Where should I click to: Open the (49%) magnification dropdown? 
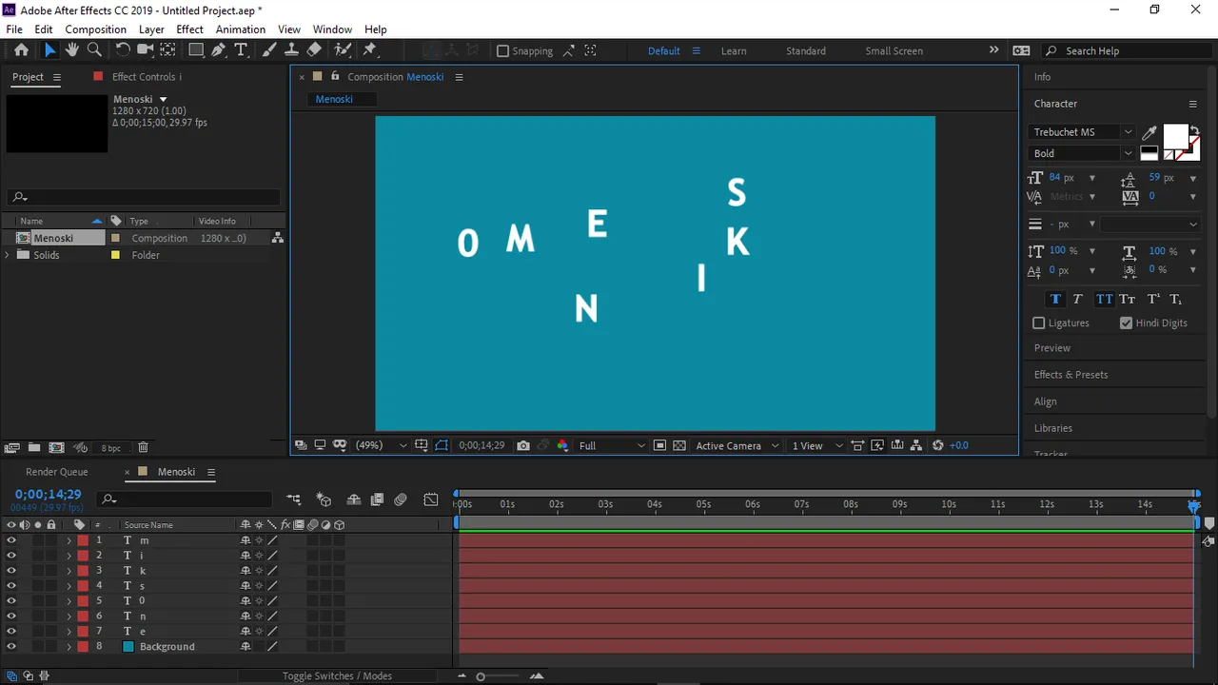click(381, 445)
